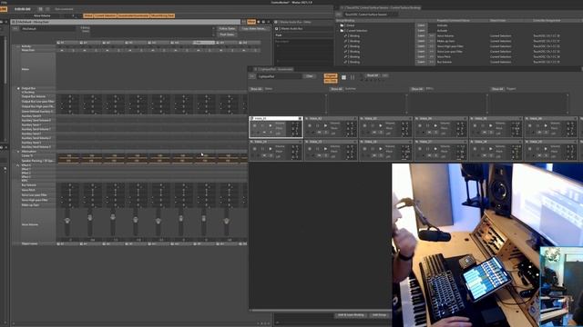
Task: Click Learn on the Make-up Gain binding row
Action: (421, 41)
